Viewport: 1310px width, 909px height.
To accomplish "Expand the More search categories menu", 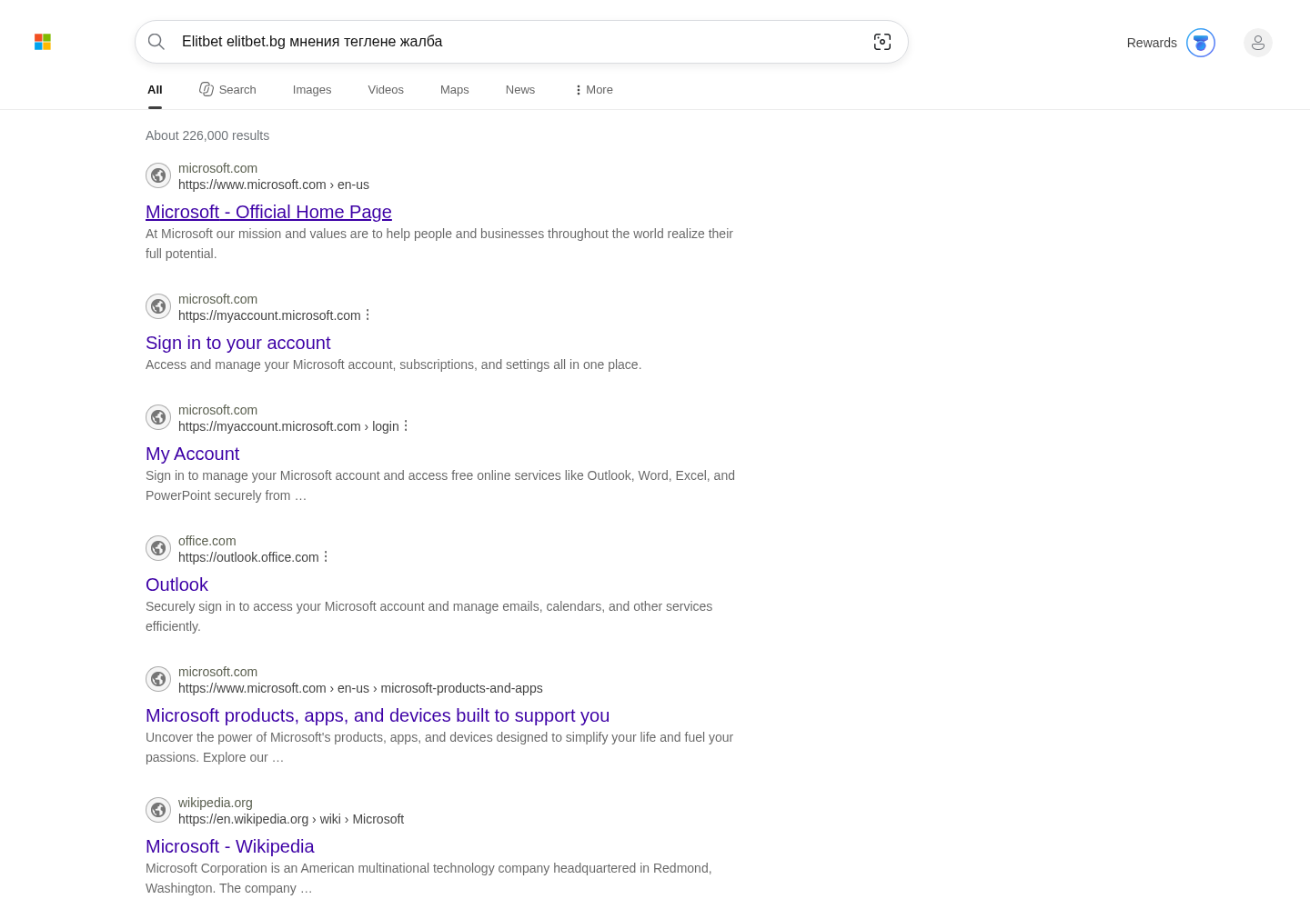I will pyautogui.click(x=593, y=90).
